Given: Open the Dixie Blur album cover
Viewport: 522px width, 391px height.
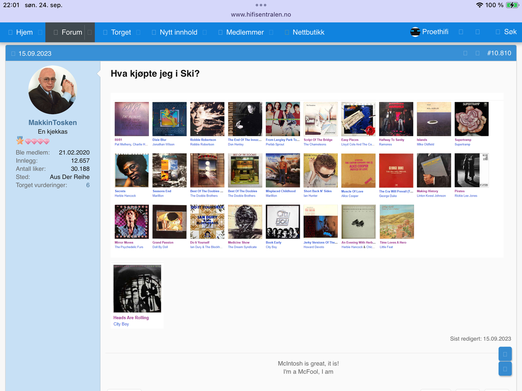Looking at the screenshot, I should coord(169,119).
